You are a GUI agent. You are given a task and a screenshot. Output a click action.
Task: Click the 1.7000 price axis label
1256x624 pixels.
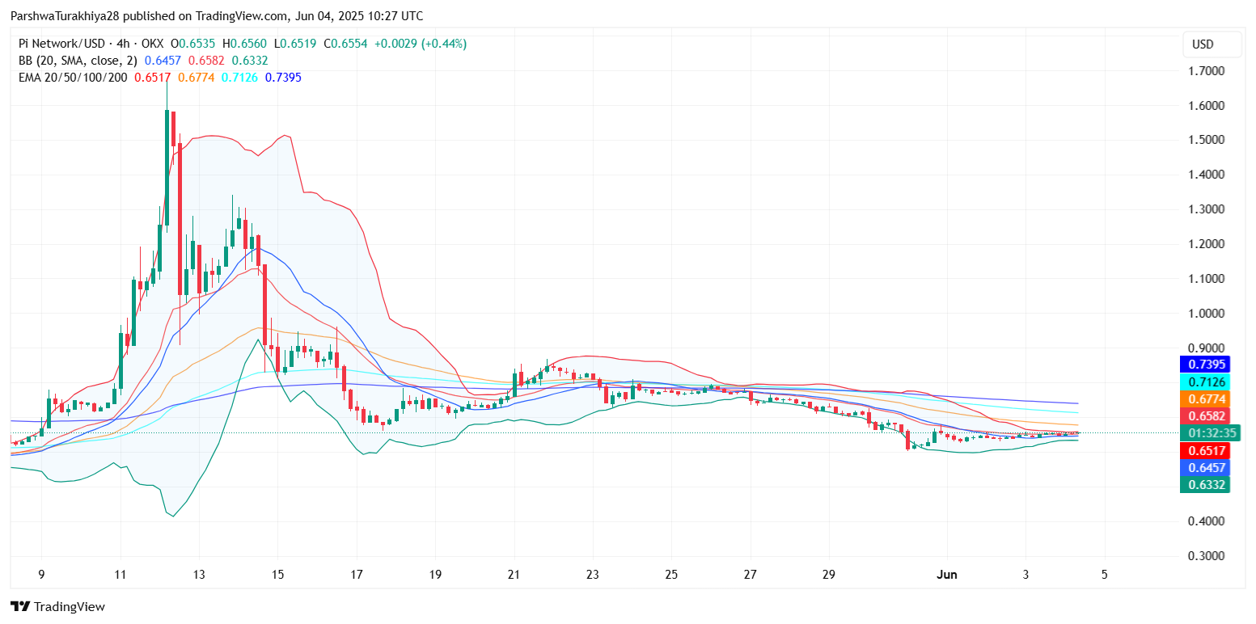click(1204, 70)
